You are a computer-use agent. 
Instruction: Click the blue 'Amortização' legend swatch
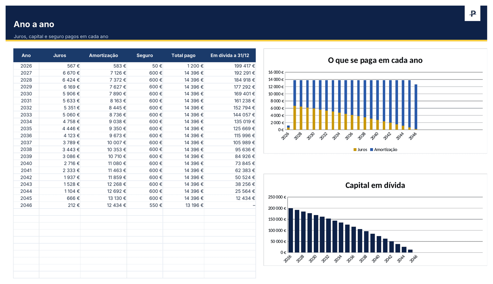[x=372, y=150]
